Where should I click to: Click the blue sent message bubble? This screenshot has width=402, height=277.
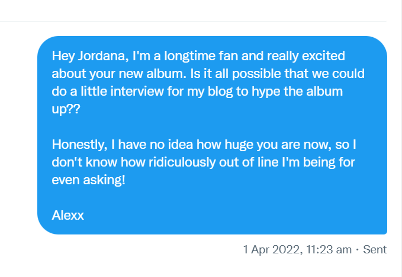pos(212,135)
